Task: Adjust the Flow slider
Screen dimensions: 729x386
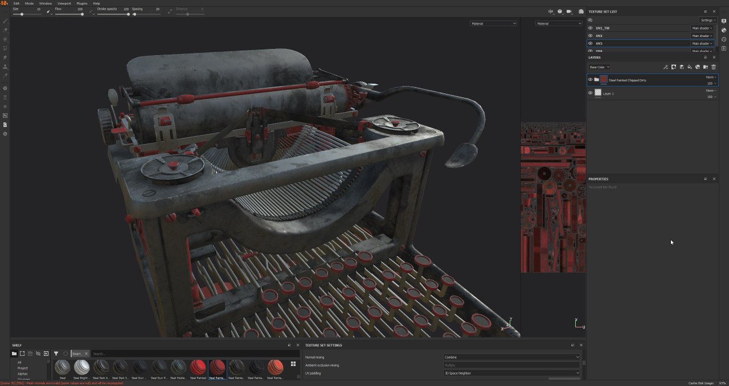Action: 69,14
